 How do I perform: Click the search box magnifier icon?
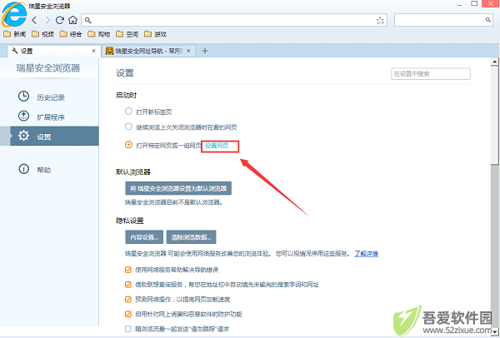click(488, 20)
